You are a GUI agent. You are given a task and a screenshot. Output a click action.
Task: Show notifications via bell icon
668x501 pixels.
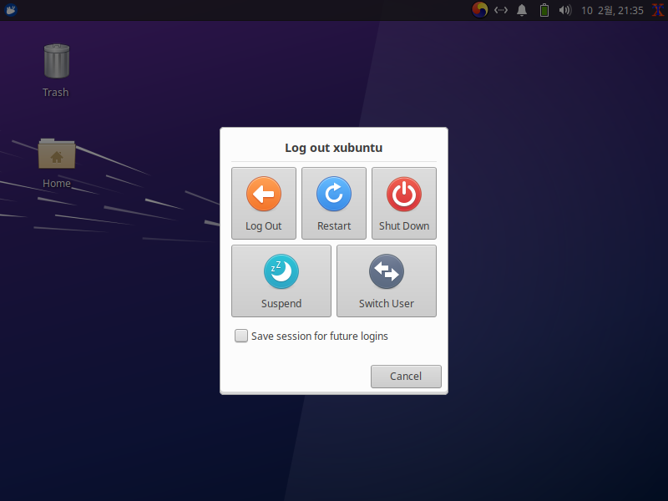[522, 10]
